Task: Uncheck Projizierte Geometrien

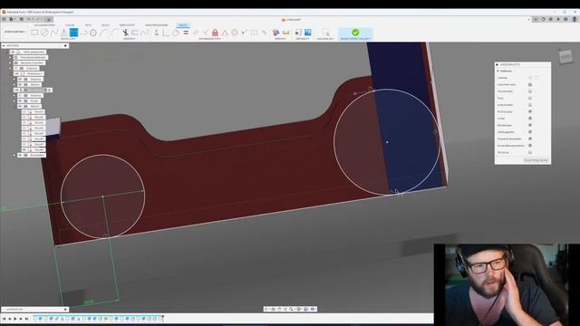Action: tap(530, 139)
